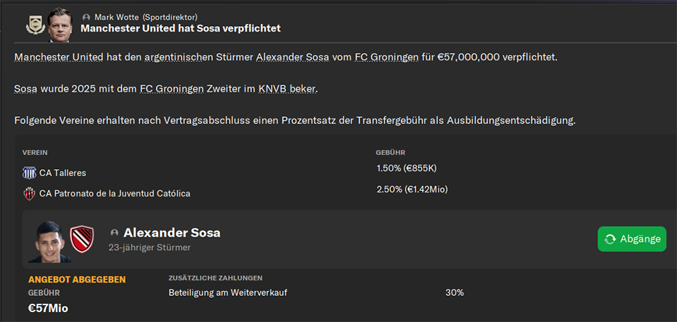The image size is (677, 322).
Task: Click the Alexander Sosa card heading
Action: [x=172, y=233]
